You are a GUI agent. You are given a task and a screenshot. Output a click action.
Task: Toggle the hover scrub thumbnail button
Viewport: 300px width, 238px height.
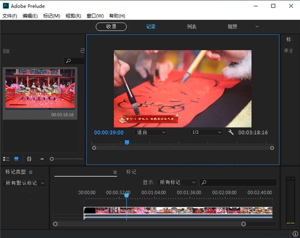tap(29, 159)
